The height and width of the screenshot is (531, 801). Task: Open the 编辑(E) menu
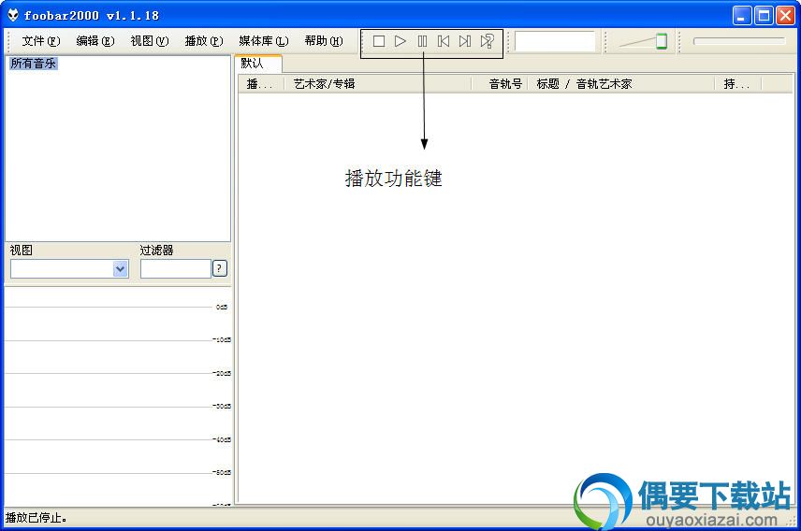(95, 41)
